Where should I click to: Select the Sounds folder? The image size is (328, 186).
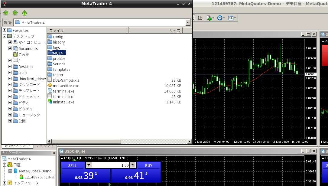59,64
